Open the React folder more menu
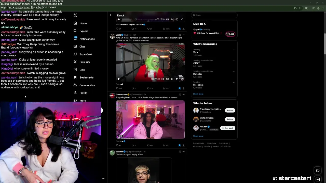 coord(183,15)
